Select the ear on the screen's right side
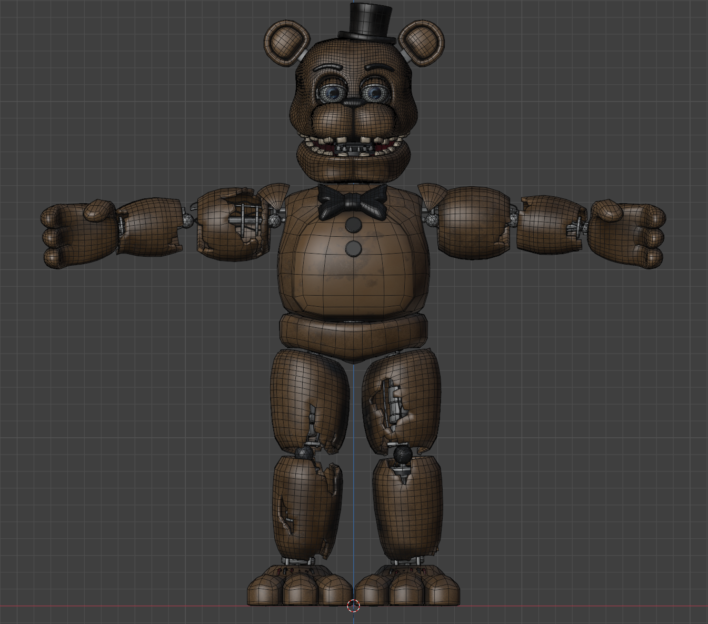Image resolution: width=708 pixels, height=624 pixels. pyautogui.click(x=421, y=43)
